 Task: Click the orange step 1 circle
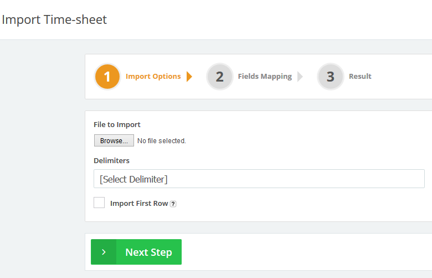click(x=107, y=77)
